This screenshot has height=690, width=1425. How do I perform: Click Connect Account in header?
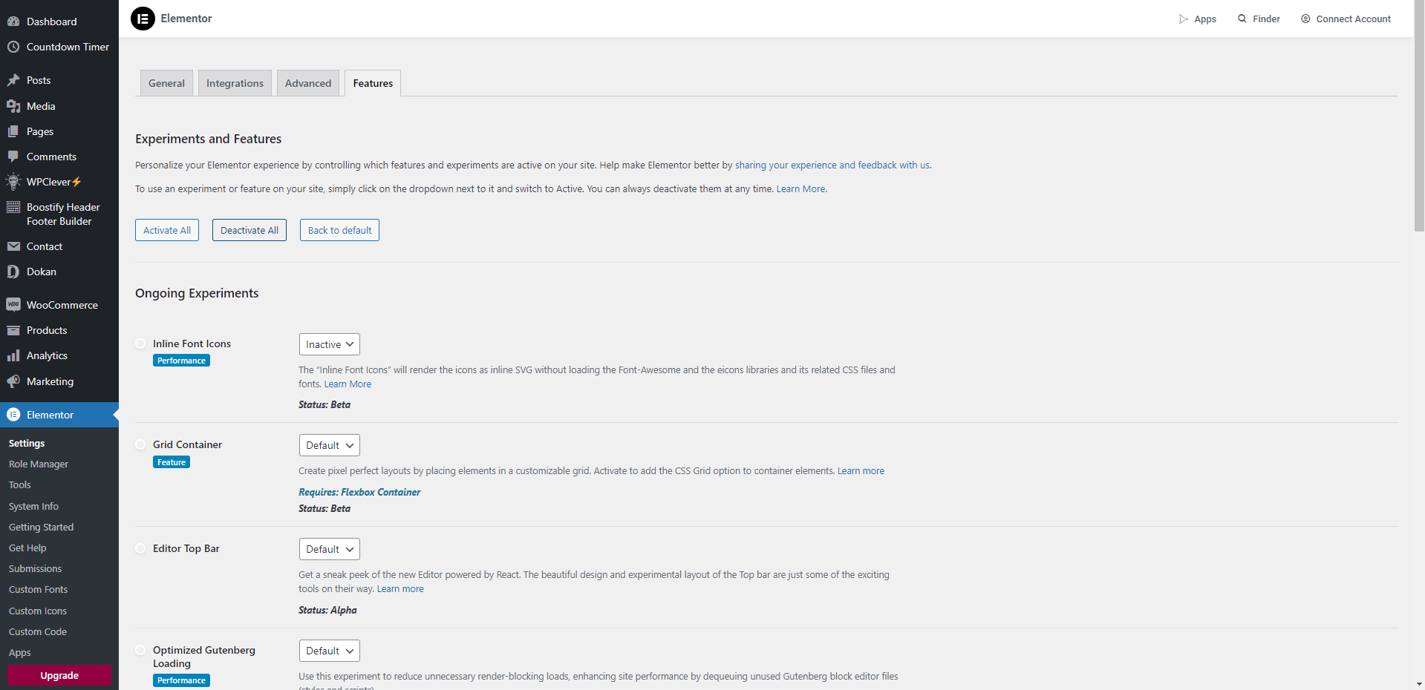[x=1346, y=19]
